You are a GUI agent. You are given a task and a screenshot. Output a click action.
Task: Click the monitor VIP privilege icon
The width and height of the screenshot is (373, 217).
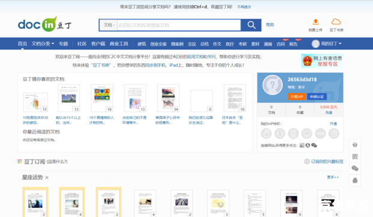point(307,133)
